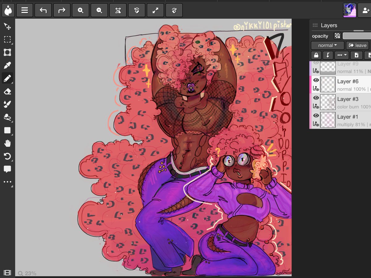Image resolution: width=371 pixels, height=278 pixels.
Task: Select the Eyedropper tool
Action: 7,65
